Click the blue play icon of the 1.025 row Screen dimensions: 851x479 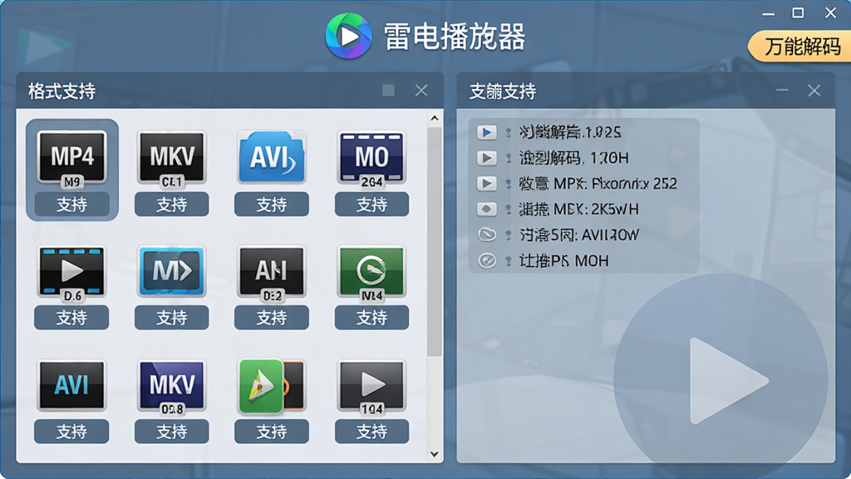click(x=487, y=132)
